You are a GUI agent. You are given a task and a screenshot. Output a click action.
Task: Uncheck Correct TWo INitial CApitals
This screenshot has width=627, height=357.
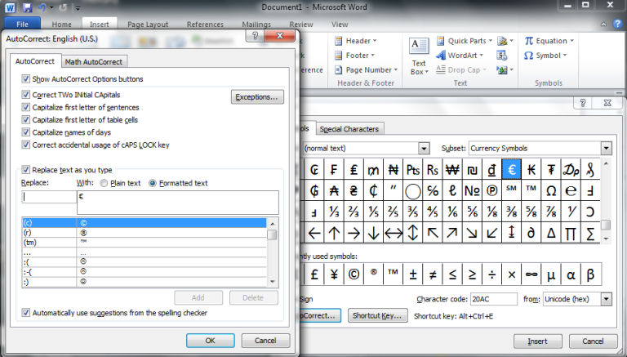[x=25, y=95]
